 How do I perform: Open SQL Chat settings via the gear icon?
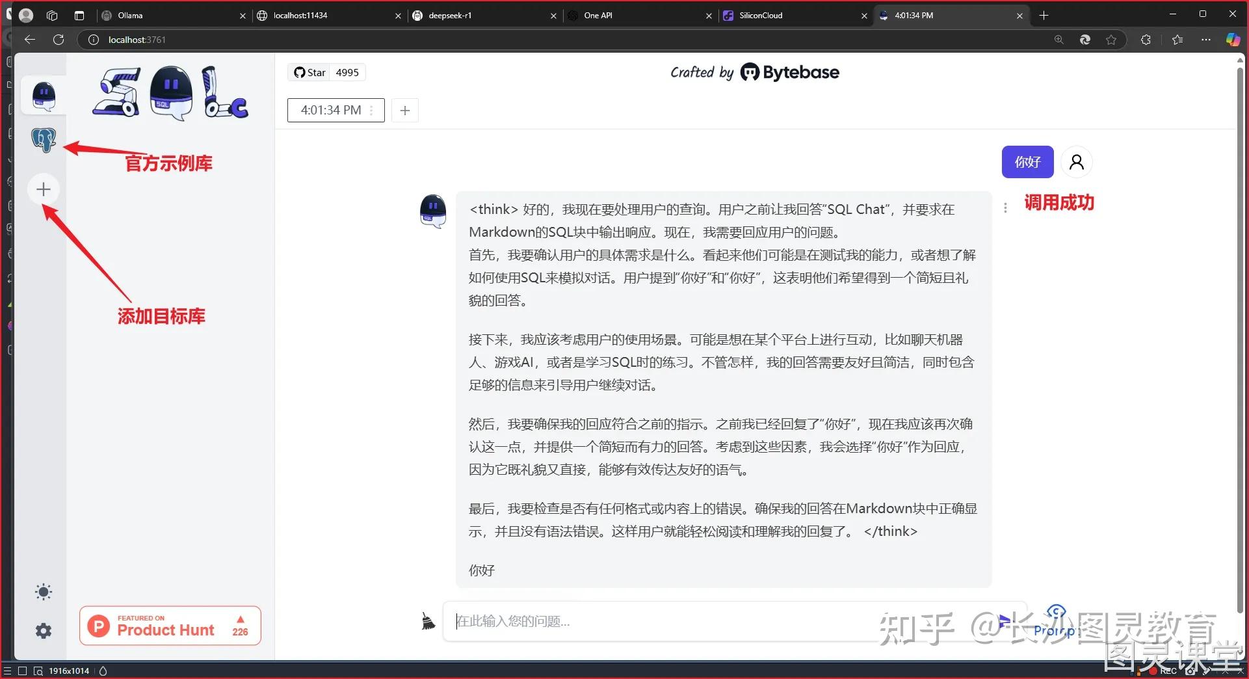(42, 630)
